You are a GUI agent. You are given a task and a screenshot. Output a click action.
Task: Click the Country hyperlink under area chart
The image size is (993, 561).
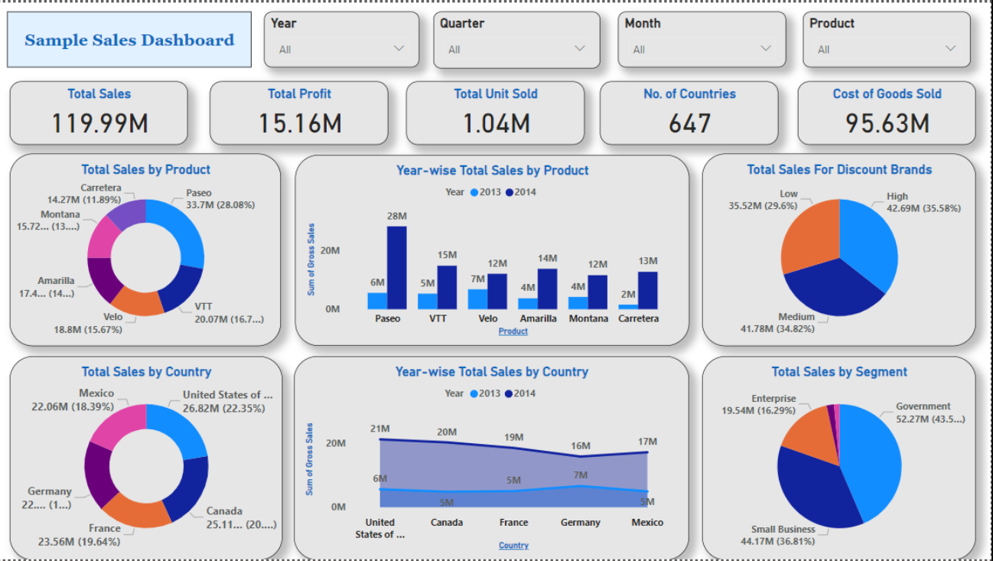point(513,545)
